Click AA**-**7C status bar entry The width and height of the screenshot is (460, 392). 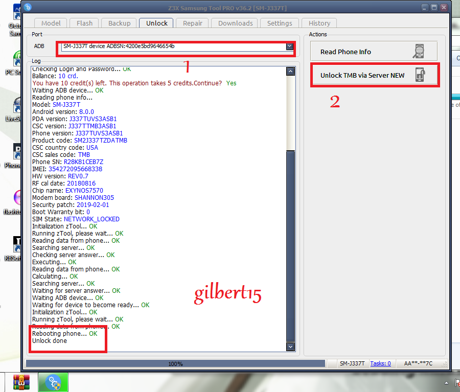[418, 363]
